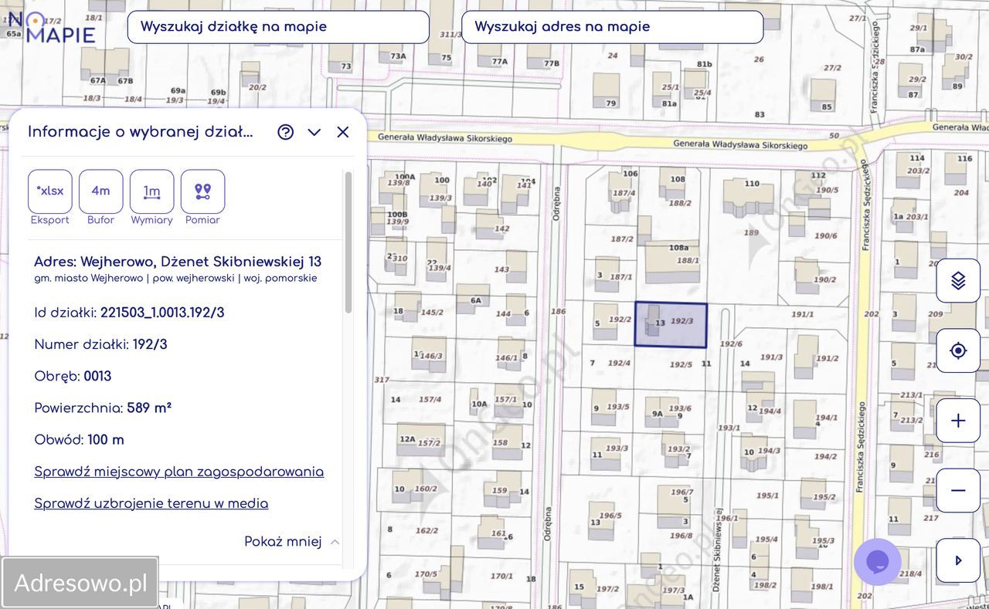This screenshot has width=989, height=609.
Task: Select parcel 191/1 on the map
Action: point(802,315)
